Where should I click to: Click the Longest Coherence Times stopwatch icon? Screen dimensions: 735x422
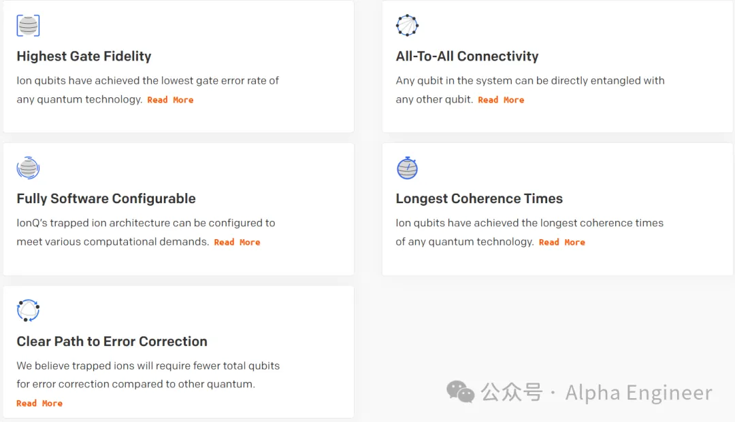407,168
